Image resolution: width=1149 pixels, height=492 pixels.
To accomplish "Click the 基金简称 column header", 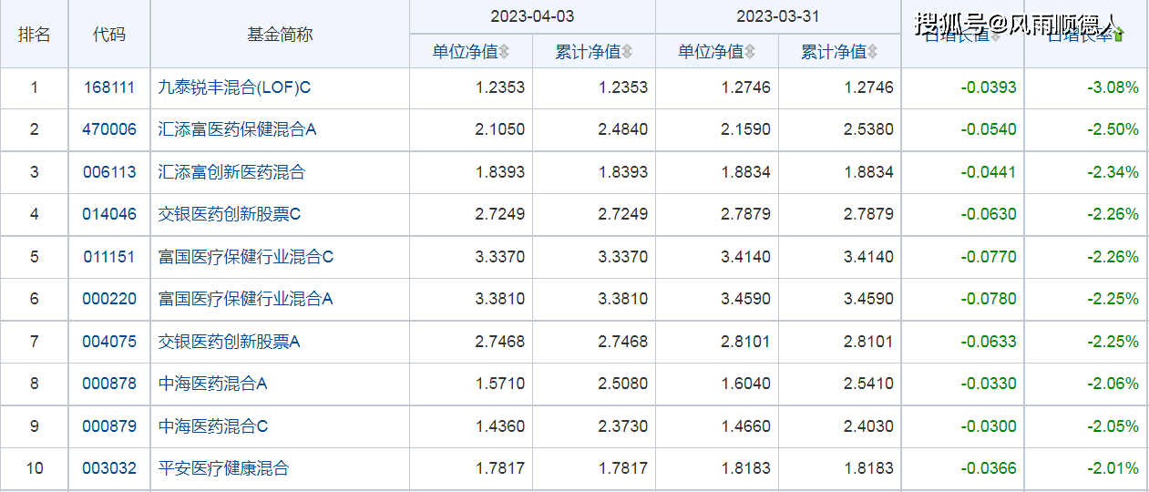I will pyautogui.click(x=280, y=35).
